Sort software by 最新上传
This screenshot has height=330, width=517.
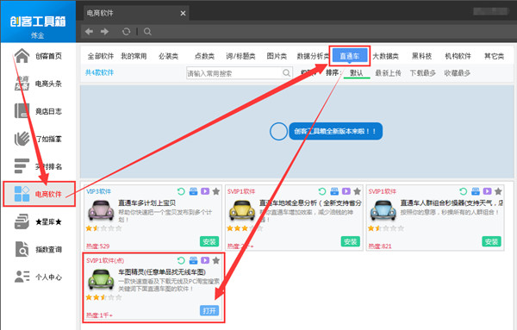coord(388,73)
